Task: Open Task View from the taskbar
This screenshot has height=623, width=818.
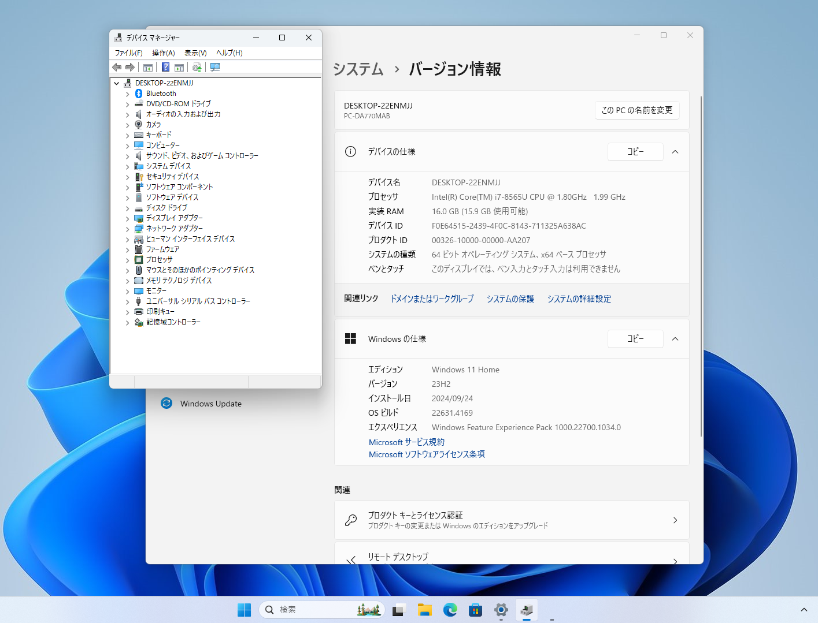Action: pos(398,610)
